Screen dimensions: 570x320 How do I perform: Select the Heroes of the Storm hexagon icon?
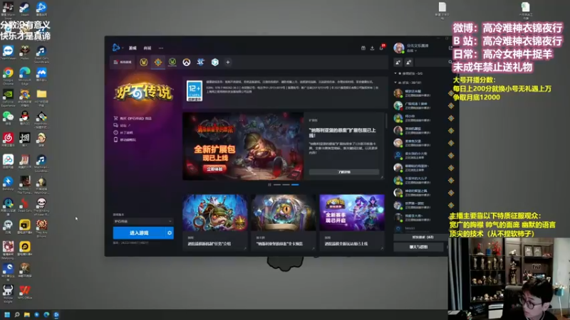pos(215,62)
